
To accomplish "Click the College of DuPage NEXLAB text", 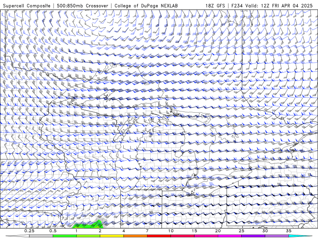I will 146,6.
